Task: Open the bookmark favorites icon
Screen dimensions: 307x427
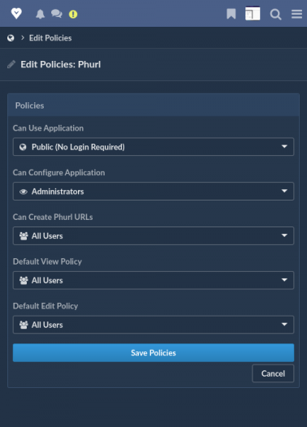Action: coord(231,14)
